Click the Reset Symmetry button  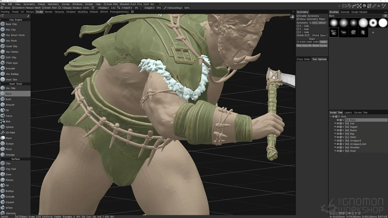pos(320,45)
